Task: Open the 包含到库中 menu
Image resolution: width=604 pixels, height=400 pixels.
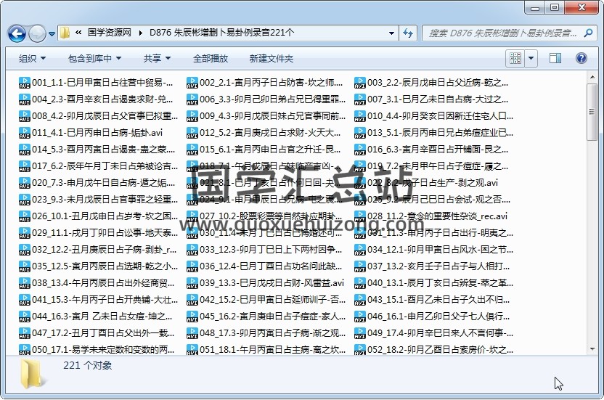Action: coord(95,59)
